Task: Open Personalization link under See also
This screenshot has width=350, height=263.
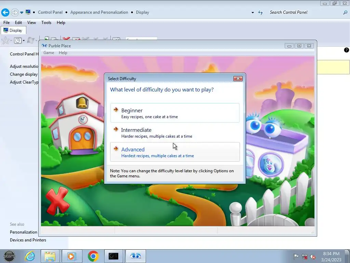Action: click(24, 232)
